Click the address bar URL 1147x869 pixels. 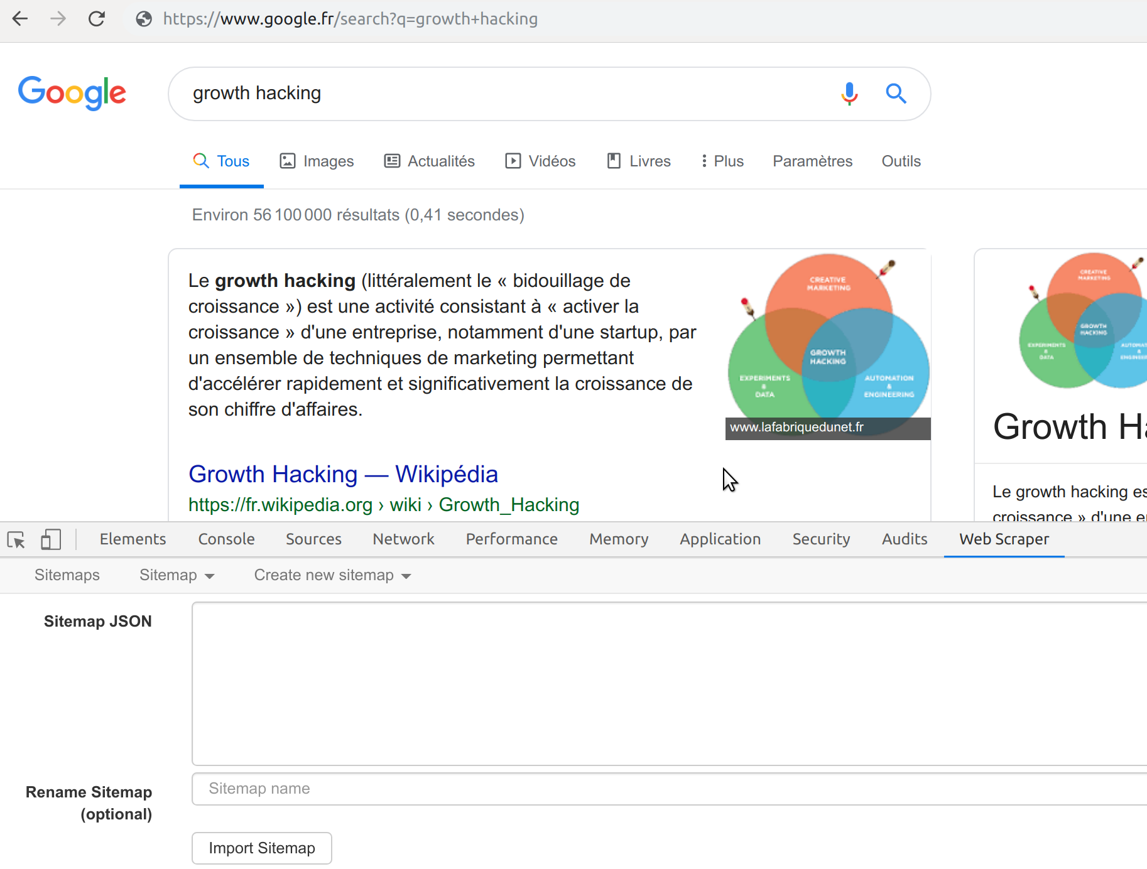(x=351, y=19)
